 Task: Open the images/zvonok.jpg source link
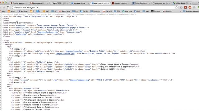(x=65, y=53)
